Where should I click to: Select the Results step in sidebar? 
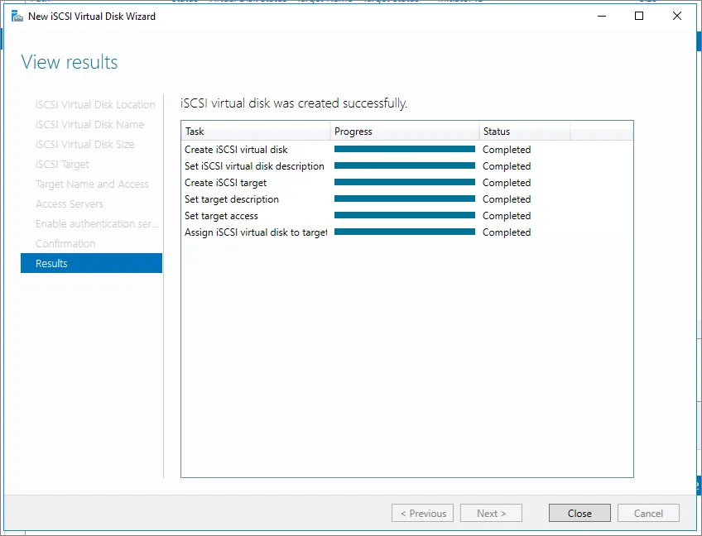coord(91,263)
